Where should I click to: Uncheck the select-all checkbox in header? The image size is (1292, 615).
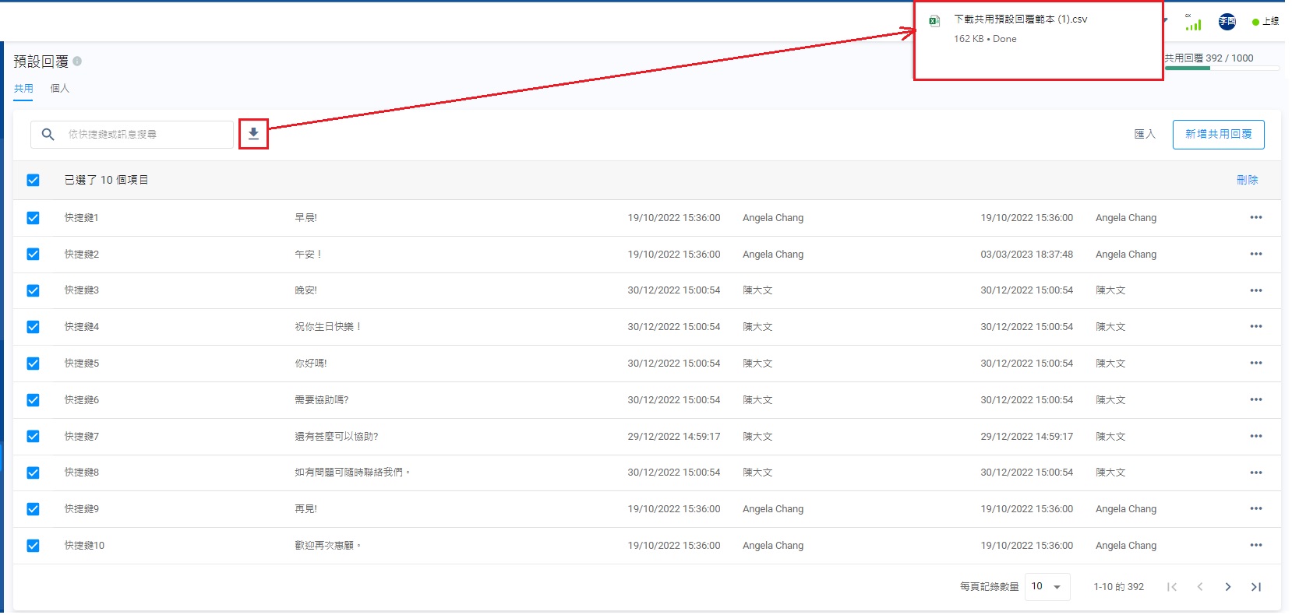[x=33, y=180]
